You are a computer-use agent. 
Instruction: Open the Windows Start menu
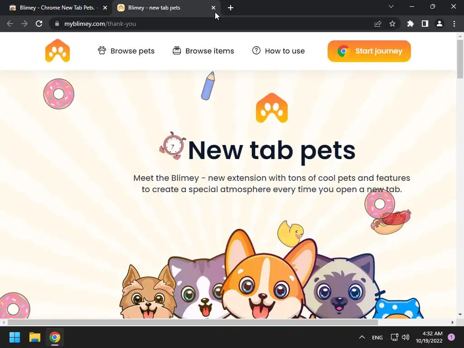point(14,337)
